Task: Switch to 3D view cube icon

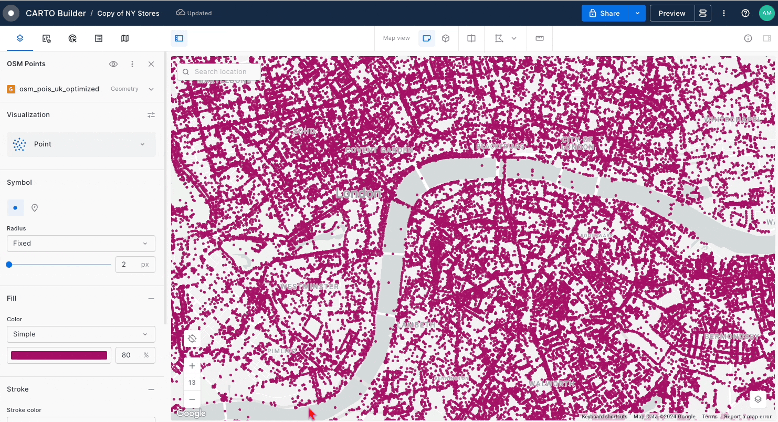Action: pos(446,38)
